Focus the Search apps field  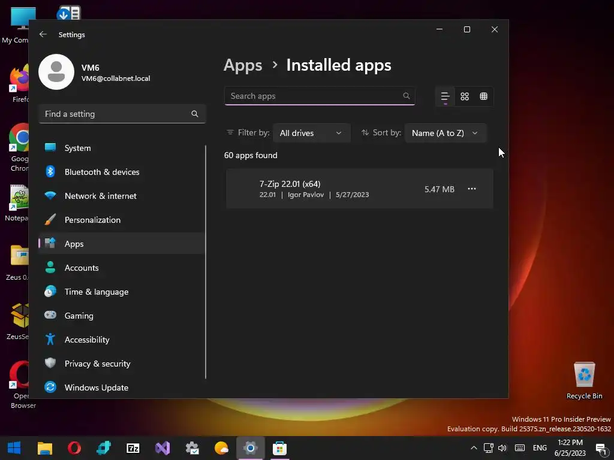click(320, 96)
